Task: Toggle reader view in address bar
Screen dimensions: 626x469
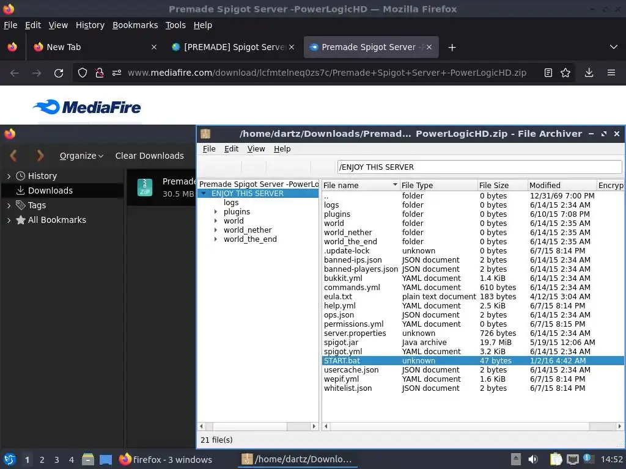Action: pos(548,73)
